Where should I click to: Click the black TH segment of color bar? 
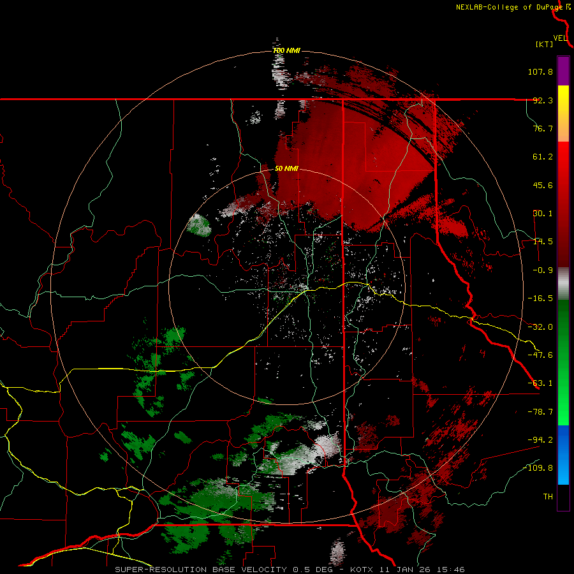[x=563, y=497]
